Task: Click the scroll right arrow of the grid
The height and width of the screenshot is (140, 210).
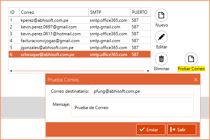Action: (148, 71)
